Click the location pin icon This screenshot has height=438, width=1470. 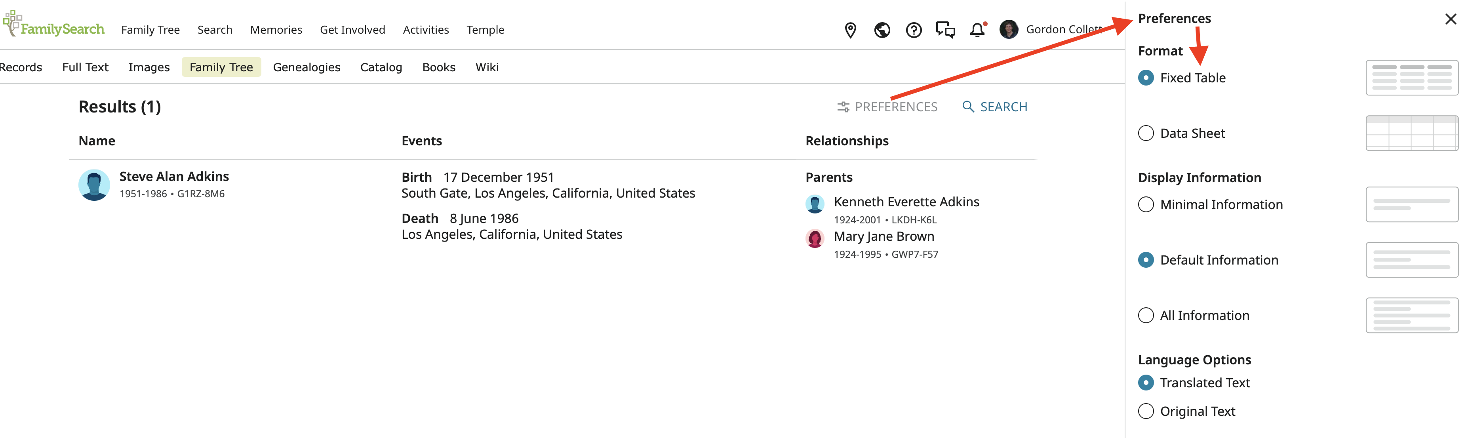pyautogui.click(x=850, y=30)
